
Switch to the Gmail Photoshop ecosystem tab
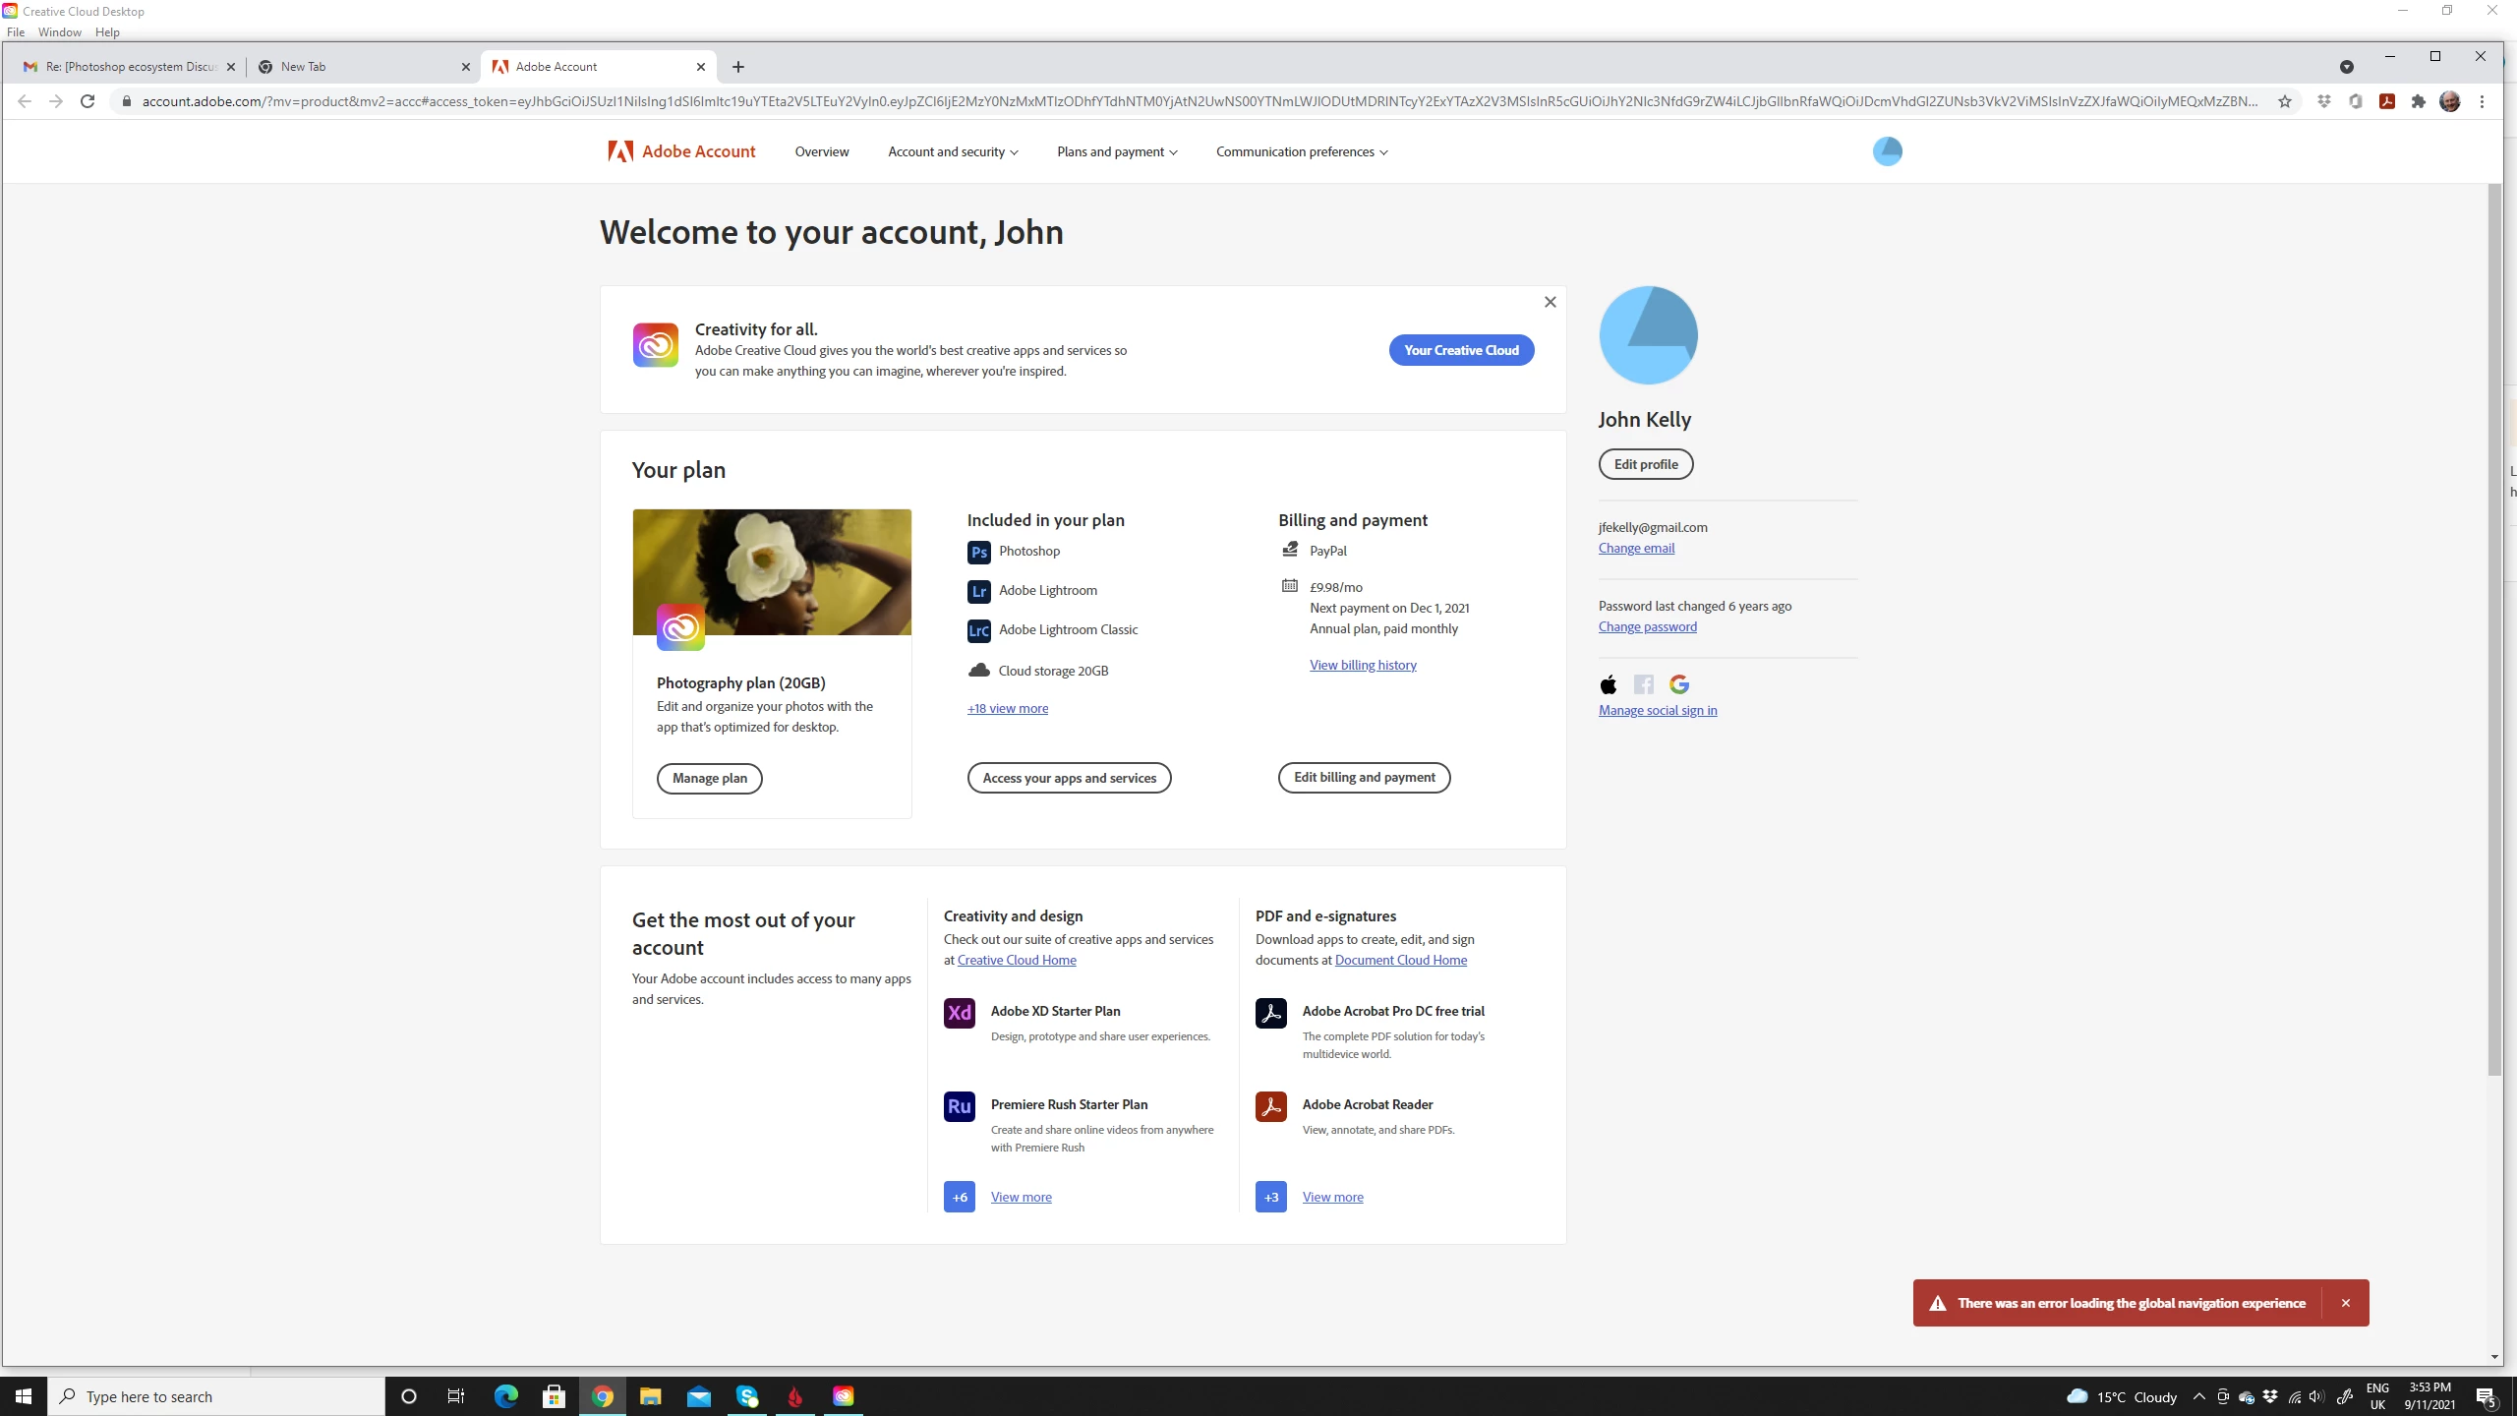[x=129, y=67]
